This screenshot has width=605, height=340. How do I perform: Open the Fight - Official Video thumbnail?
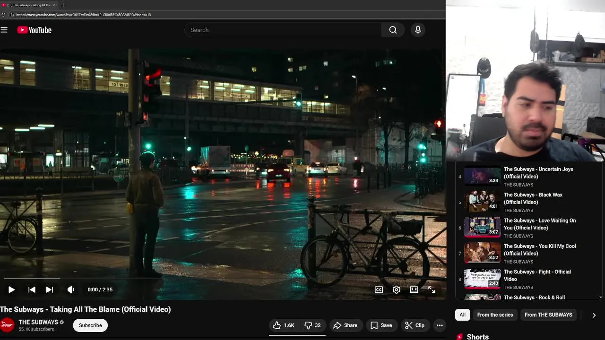pyautogui.click(x=482, y=279)
